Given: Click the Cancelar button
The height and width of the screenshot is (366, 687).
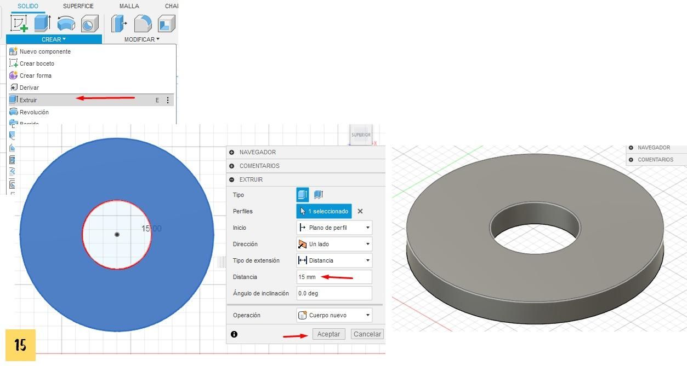Looking at the screenshot, I should [367, 334].
